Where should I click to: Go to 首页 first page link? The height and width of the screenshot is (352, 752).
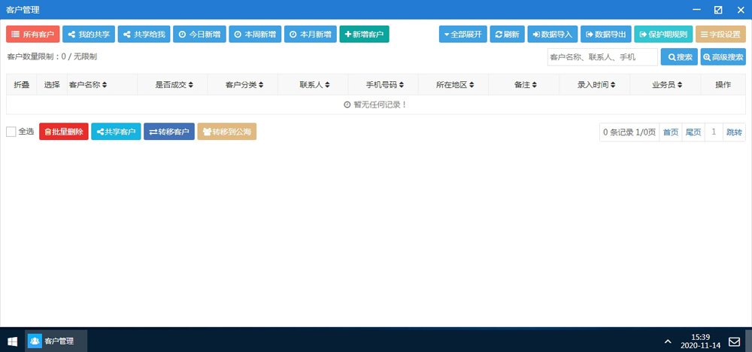670,132
